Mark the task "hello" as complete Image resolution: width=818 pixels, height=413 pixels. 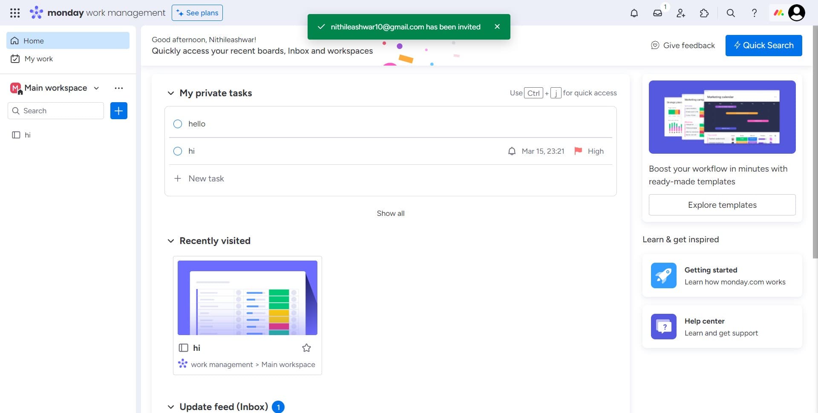pos(178,124)
